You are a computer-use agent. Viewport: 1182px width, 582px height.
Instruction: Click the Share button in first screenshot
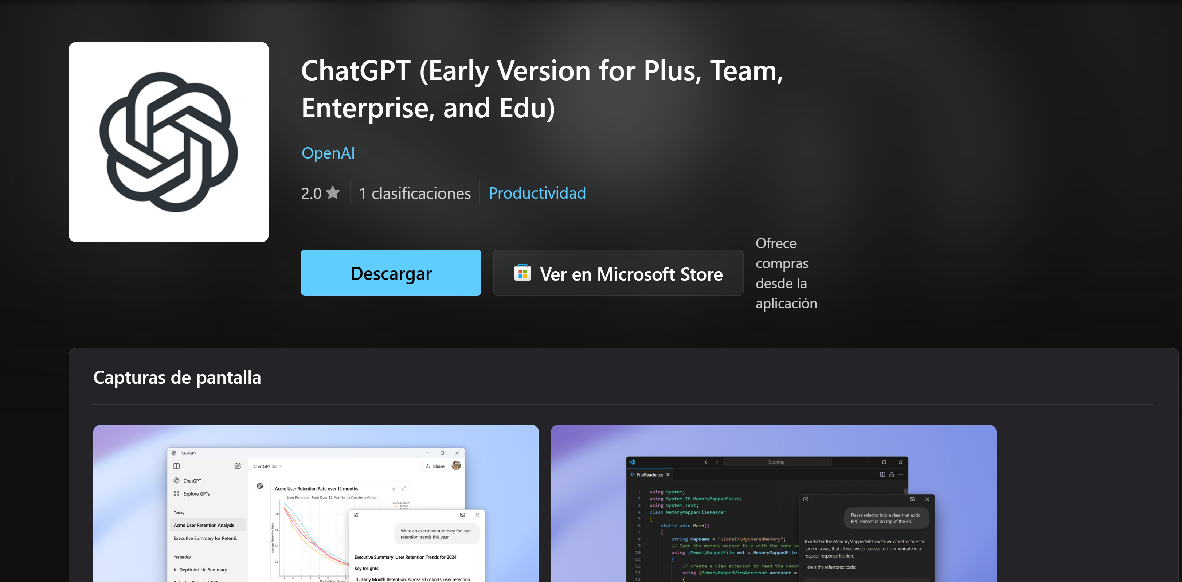coord(435,466)
